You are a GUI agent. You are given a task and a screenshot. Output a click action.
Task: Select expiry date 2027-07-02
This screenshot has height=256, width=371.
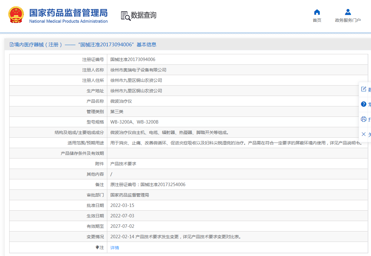[122, 226]
